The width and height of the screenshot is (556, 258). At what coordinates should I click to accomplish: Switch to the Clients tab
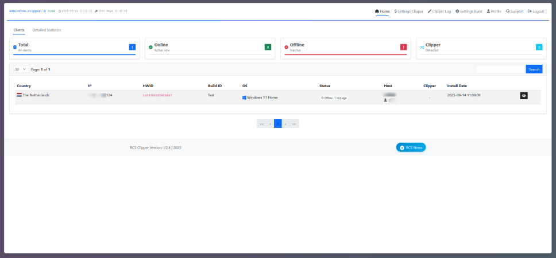[x=19, y=30]
